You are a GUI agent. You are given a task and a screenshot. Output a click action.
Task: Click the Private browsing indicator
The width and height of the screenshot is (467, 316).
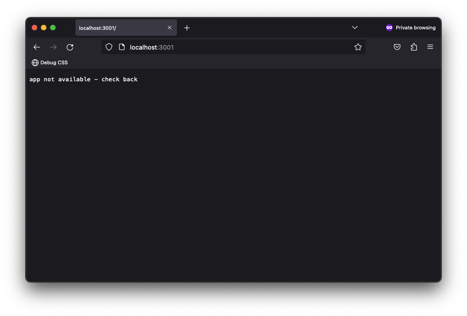[410, 28]
